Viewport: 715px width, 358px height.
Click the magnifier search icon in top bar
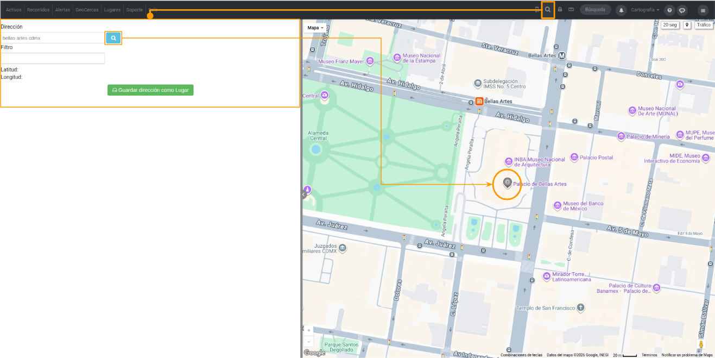click(548, 10)
